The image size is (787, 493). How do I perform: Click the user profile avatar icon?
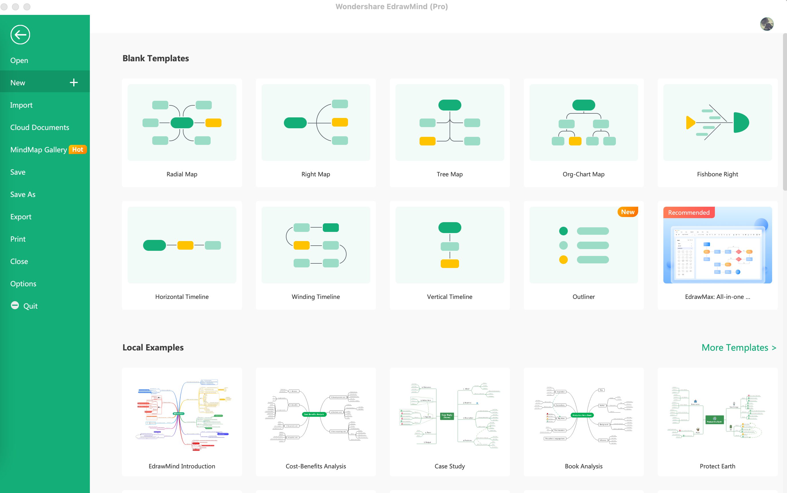point(767,24)
